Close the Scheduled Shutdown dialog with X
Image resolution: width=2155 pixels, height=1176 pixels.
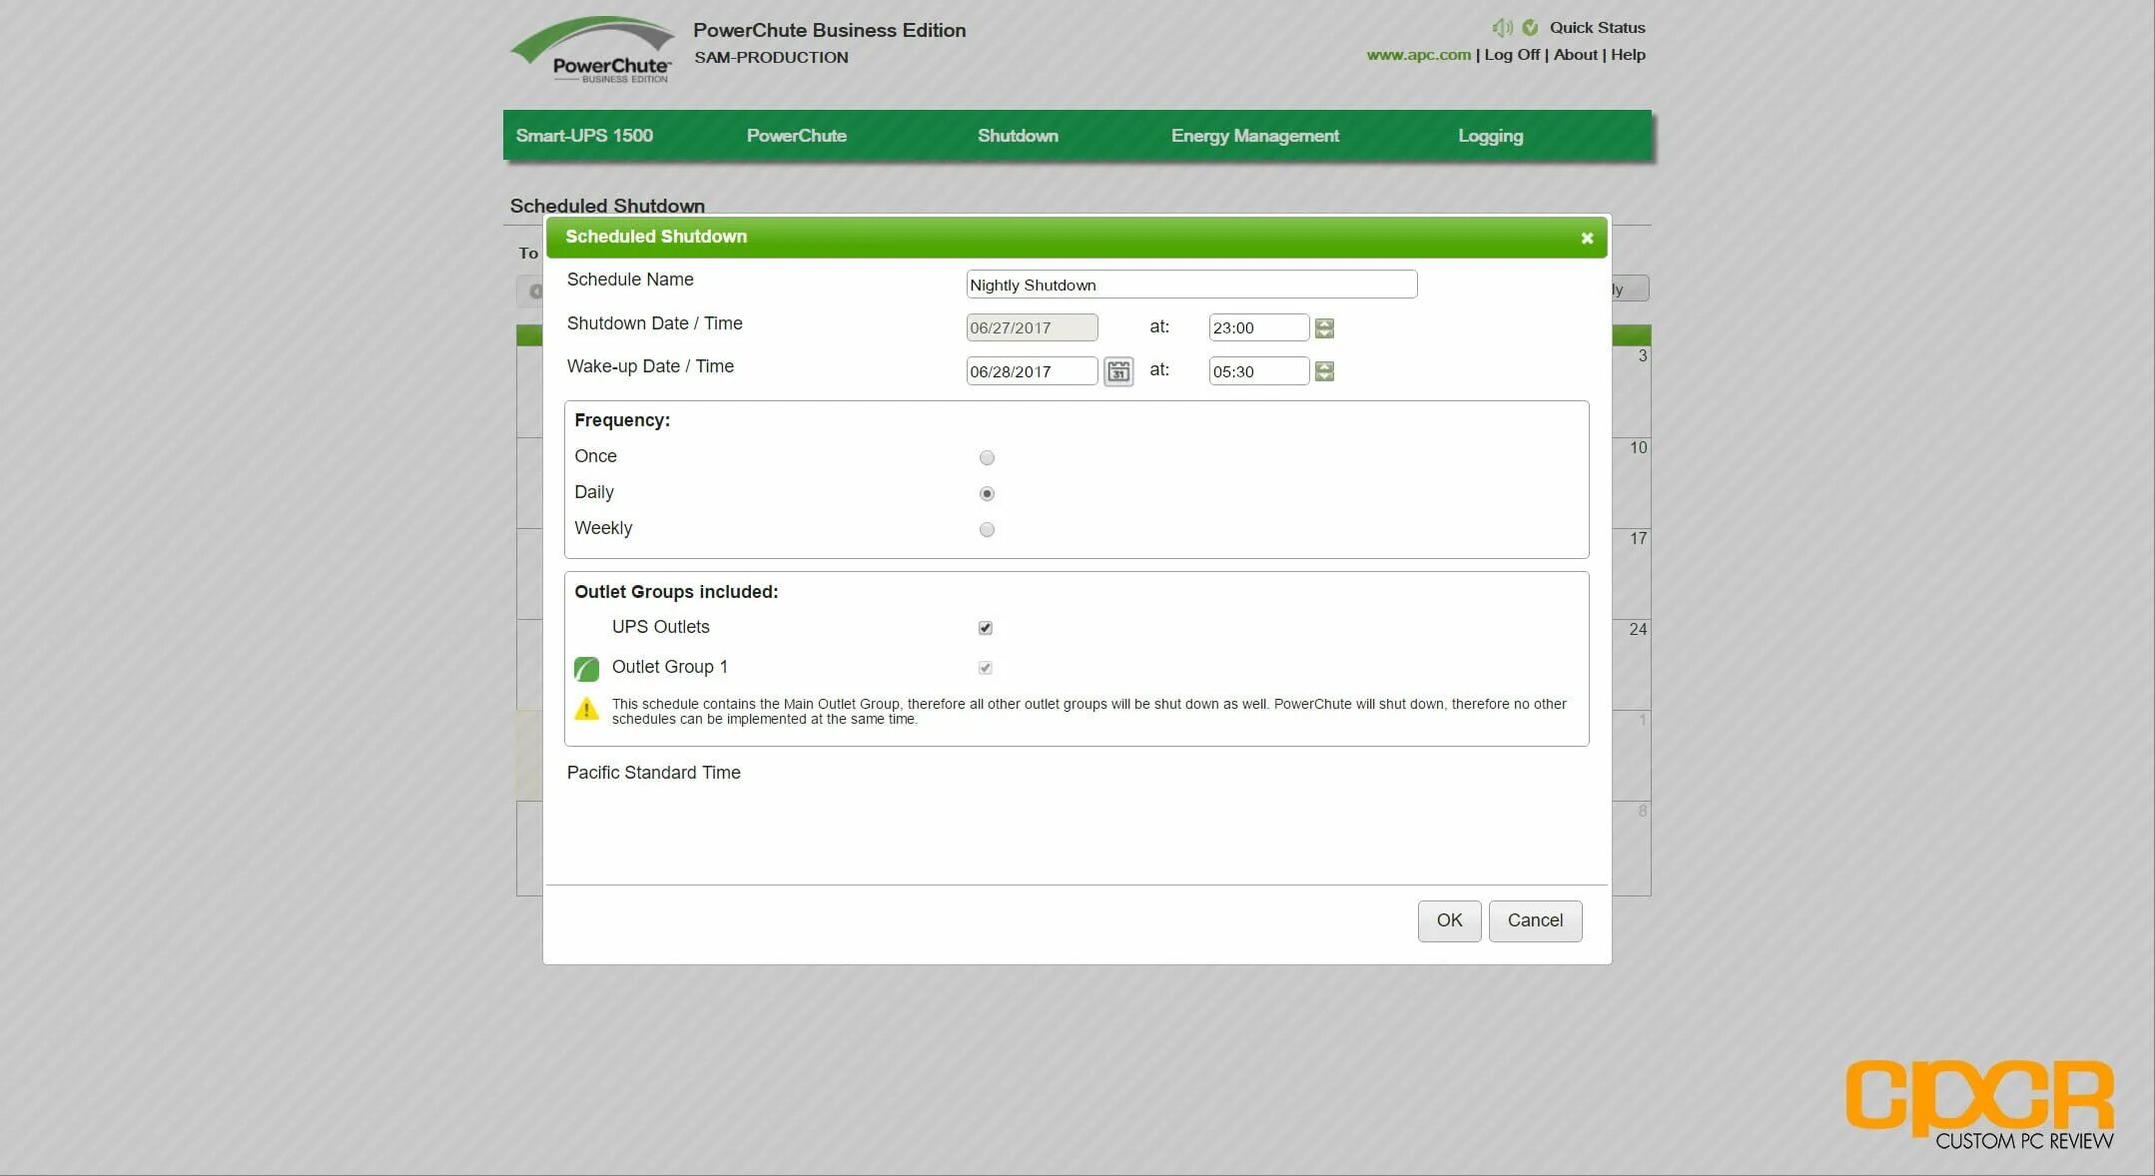1586,238
